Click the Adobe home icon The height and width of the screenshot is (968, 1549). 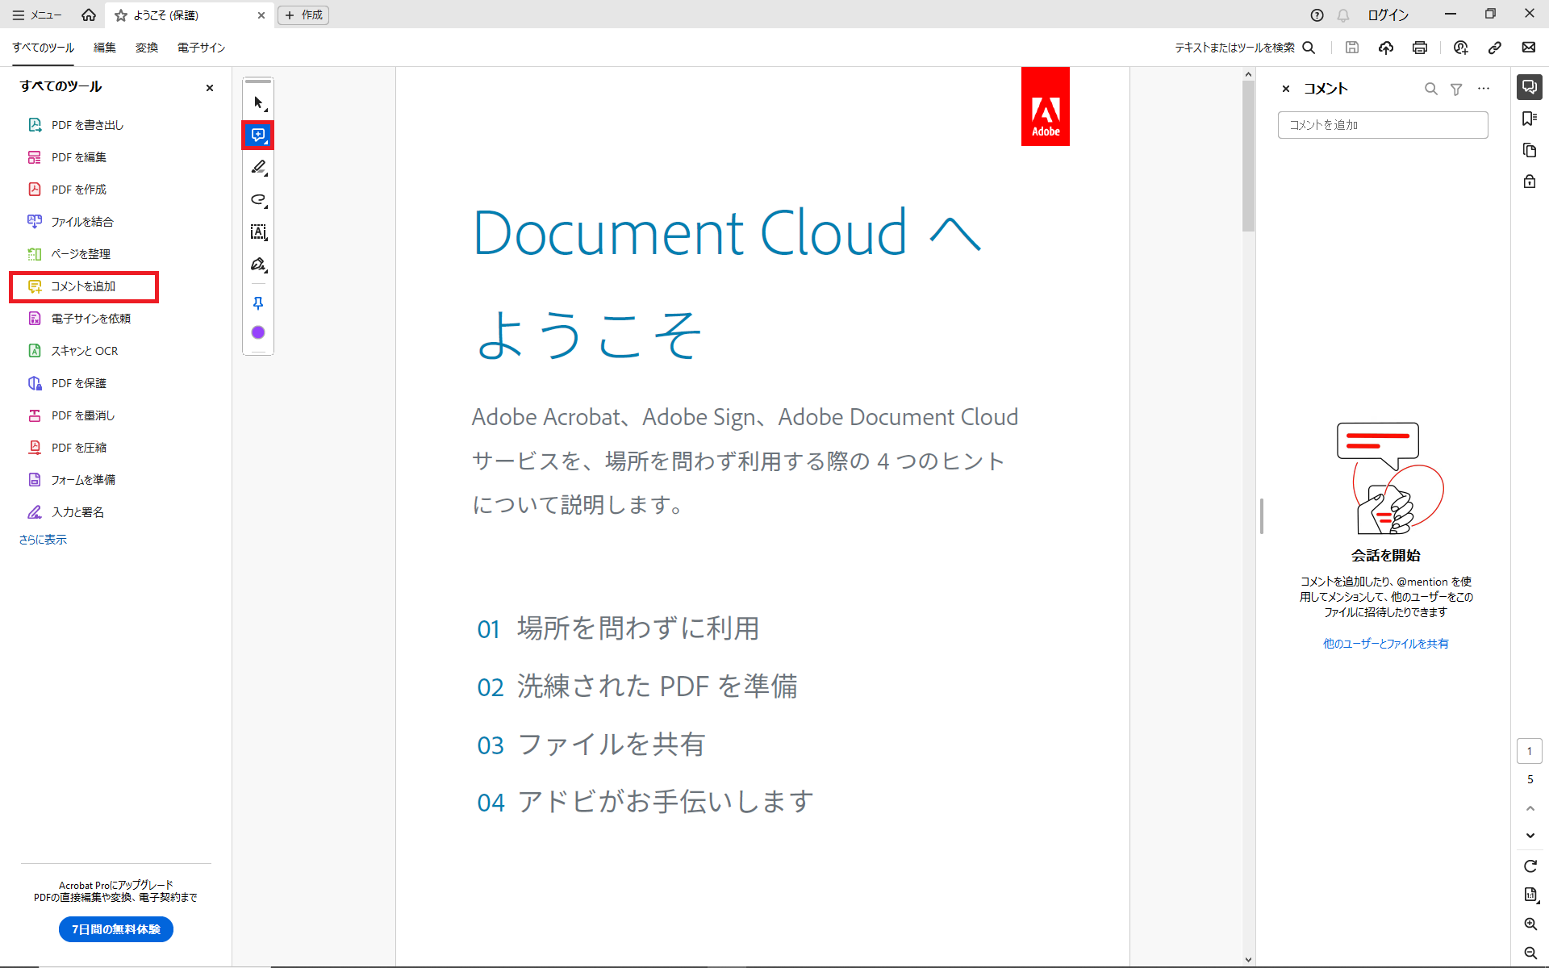pyautogui.click(x=89, y=15)
